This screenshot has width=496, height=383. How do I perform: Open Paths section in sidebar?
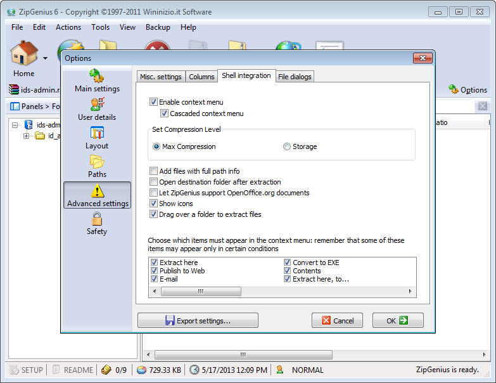tap(97, 167)
